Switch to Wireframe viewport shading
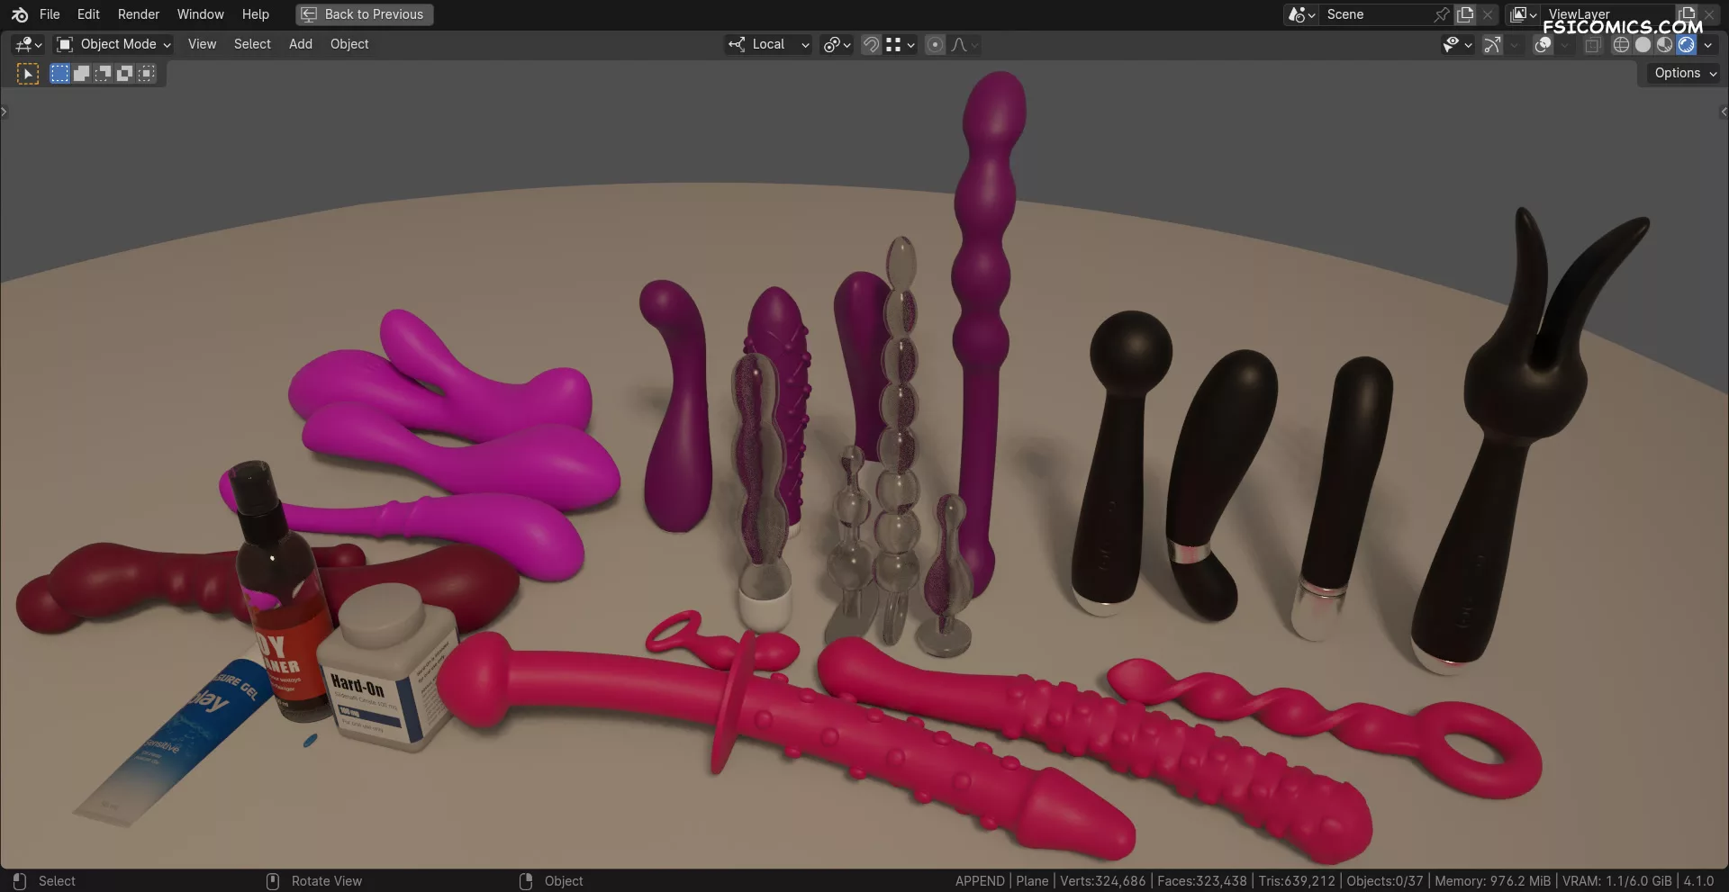Screen dimensions: 1729x892 tap(1621, 44)
